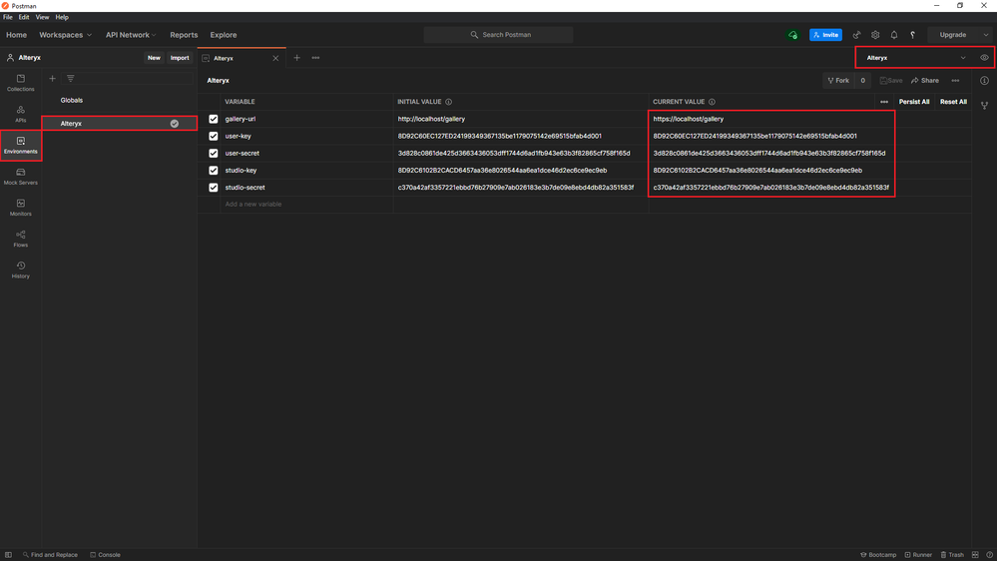Click Persist All
997x561 pixels.
[x=914, y=102]
